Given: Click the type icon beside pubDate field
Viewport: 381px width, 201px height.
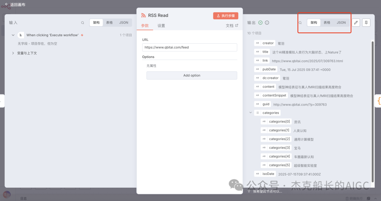Looking at the screenshot, I should (x=257, y=69).
